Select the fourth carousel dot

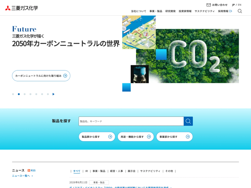point(30,94)
